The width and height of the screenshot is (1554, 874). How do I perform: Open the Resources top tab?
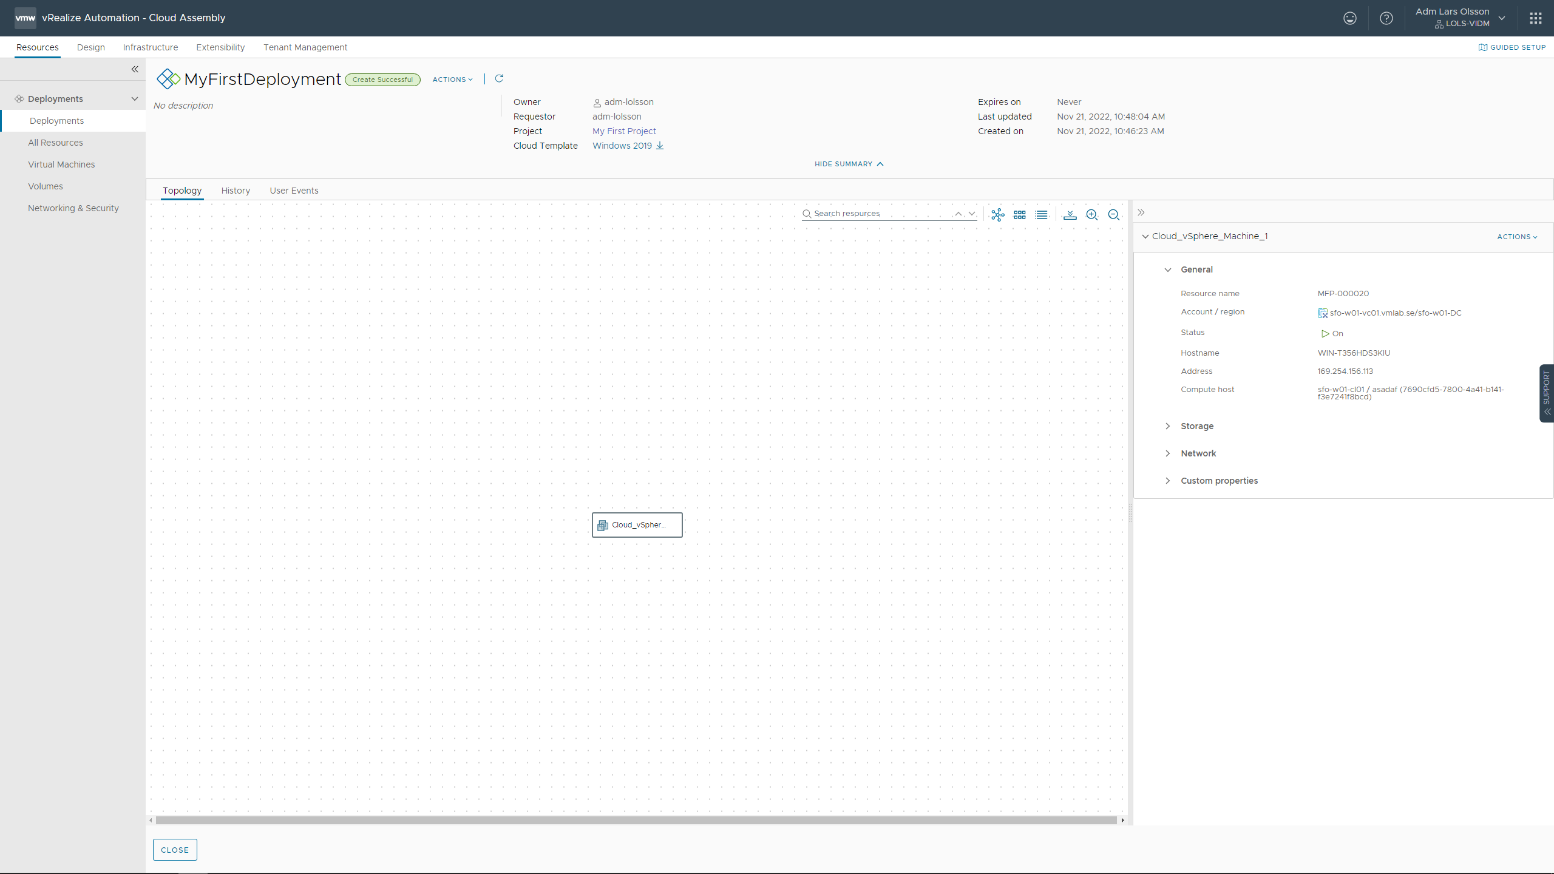tap(38, 47)
